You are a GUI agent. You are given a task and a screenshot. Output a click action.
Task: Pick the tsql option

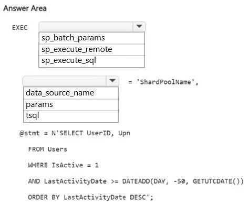[71, 116]
